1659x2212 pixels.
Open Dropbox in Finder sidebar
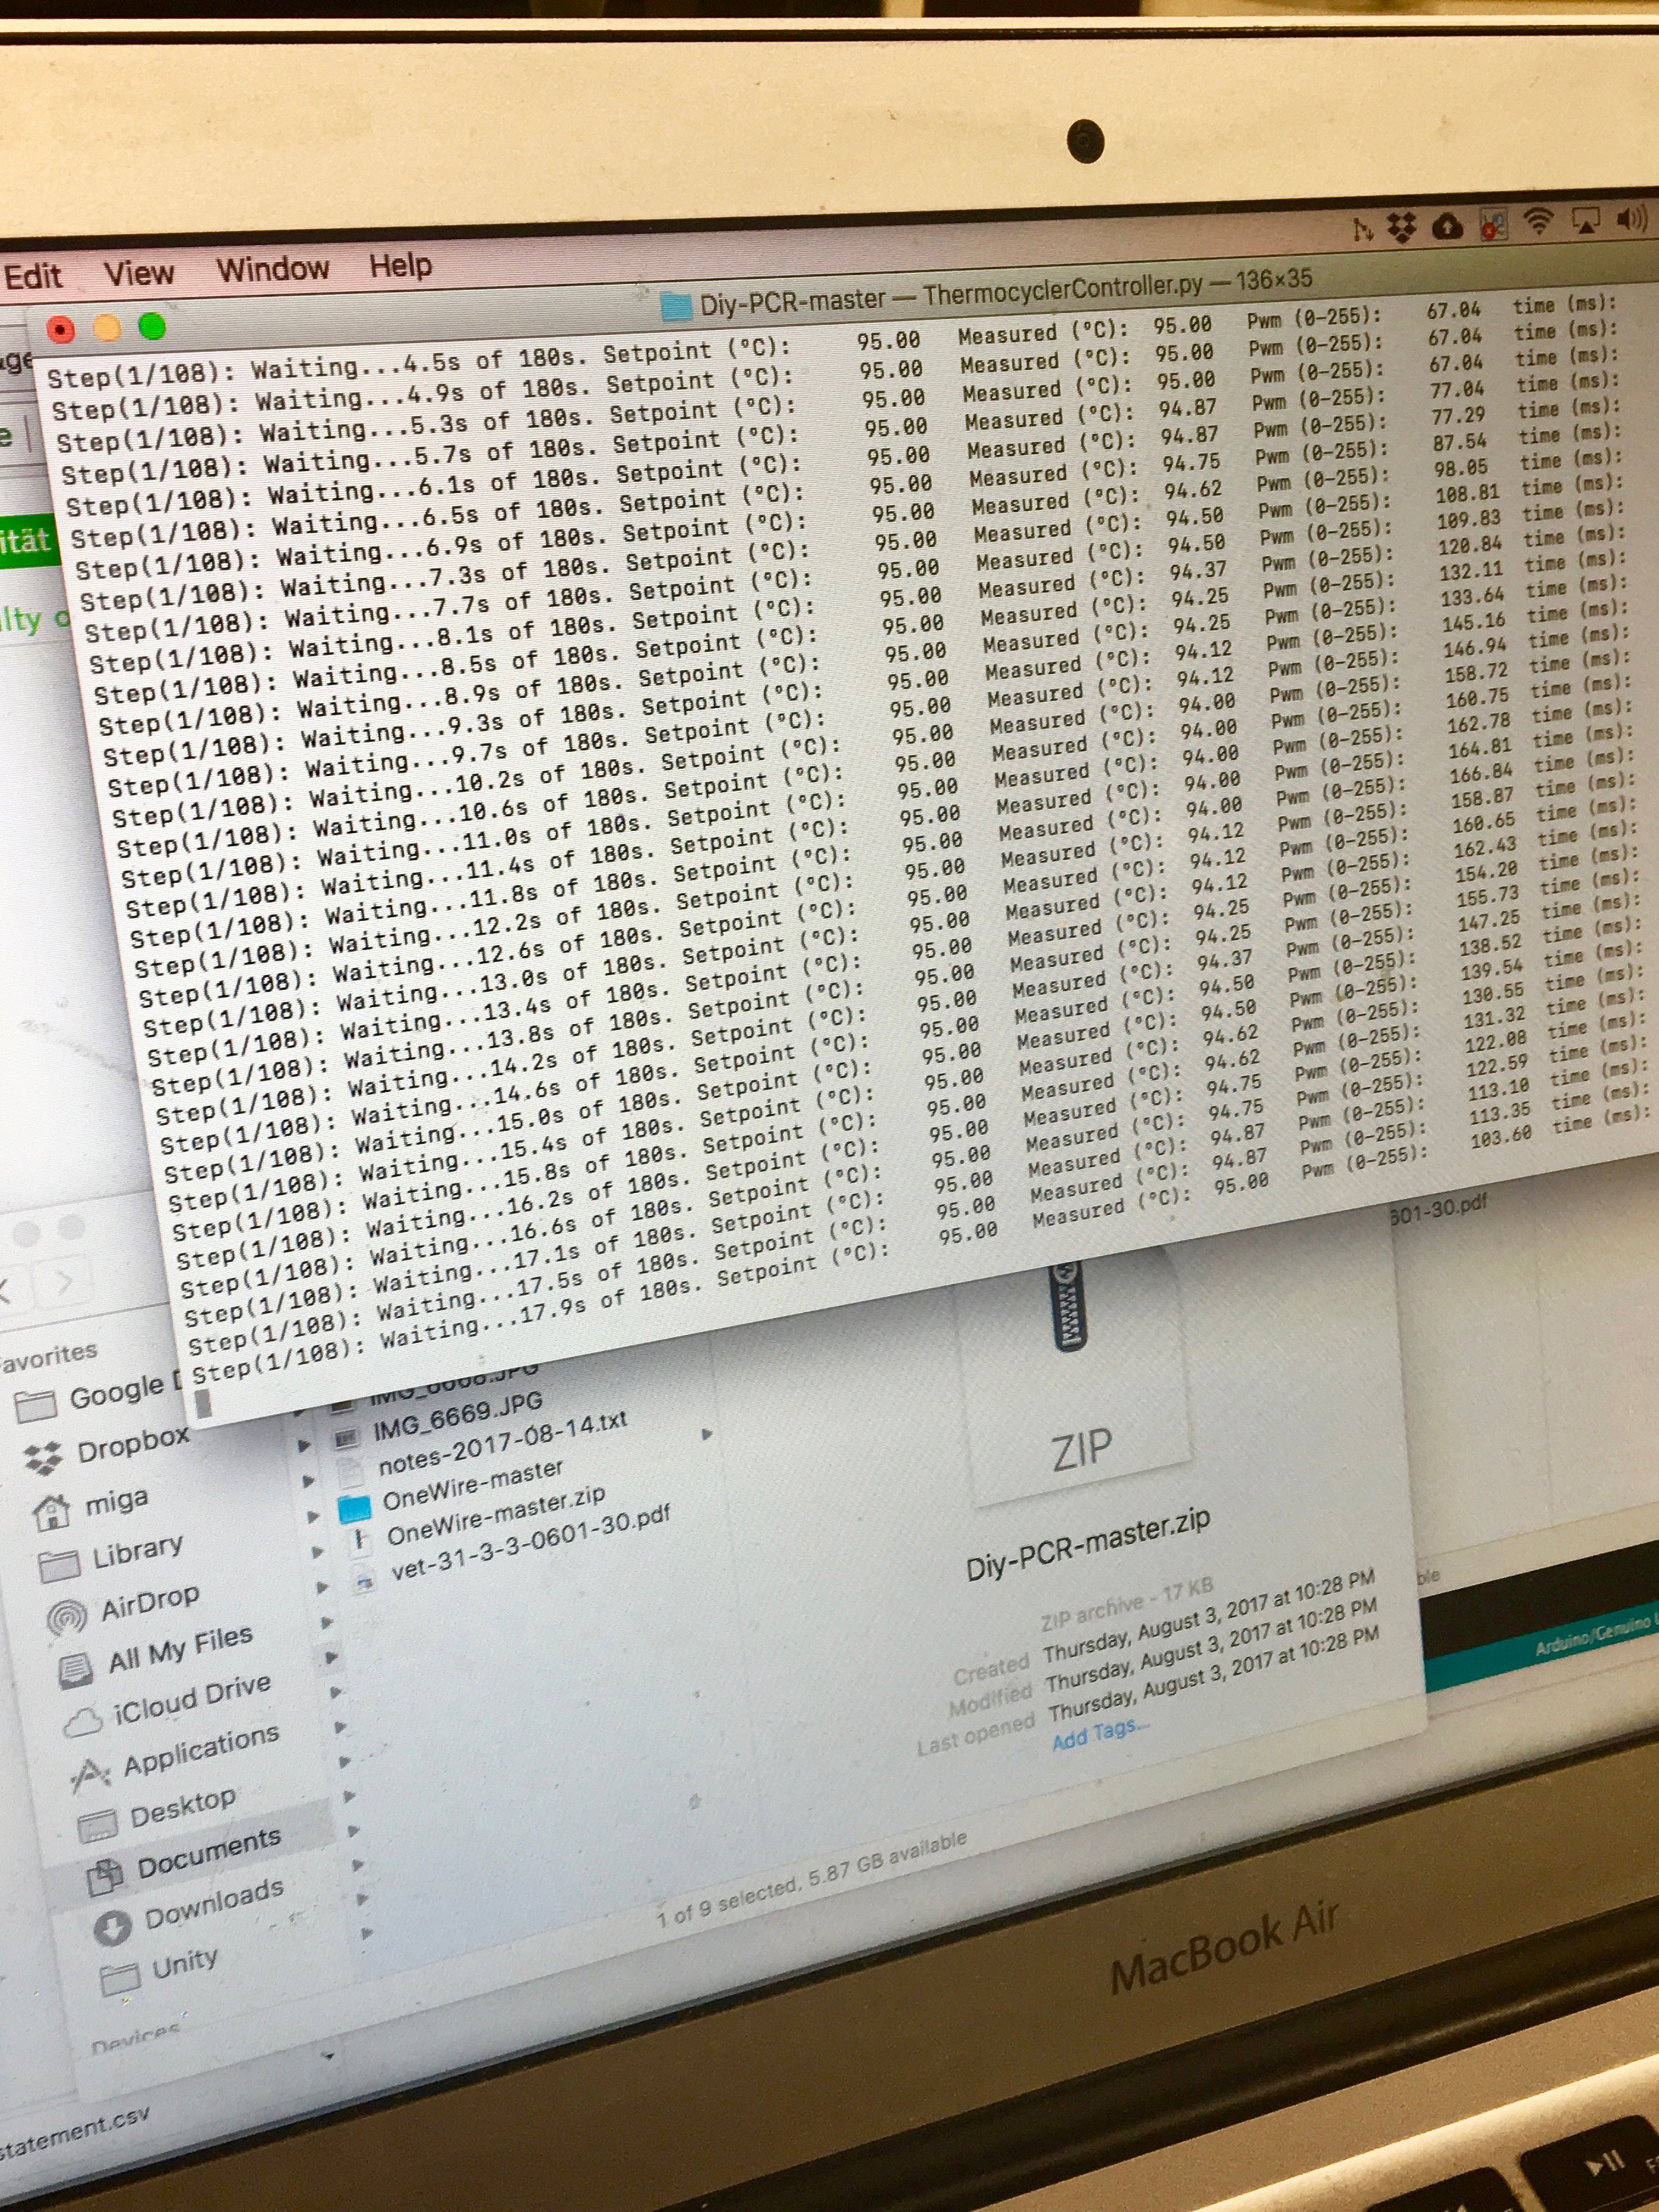[107, 1451]
